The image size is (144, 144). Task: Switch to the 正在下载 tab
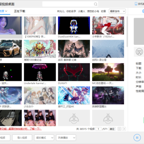[x=20, y=11]
